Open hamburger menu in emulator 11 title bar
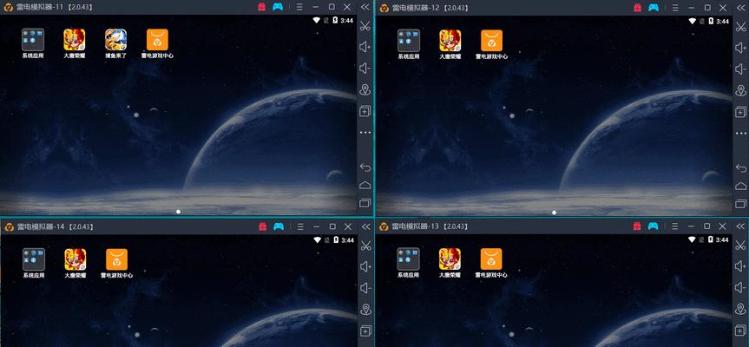Image resolution: width=749 pixels, height=347 pixels. (299, 7)
